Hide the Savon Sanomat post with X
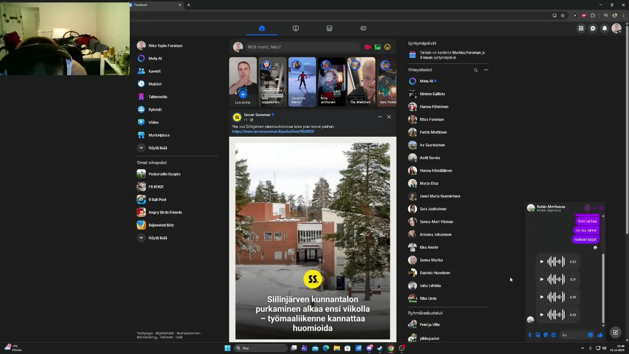629x354 pixels. [389, 117]
